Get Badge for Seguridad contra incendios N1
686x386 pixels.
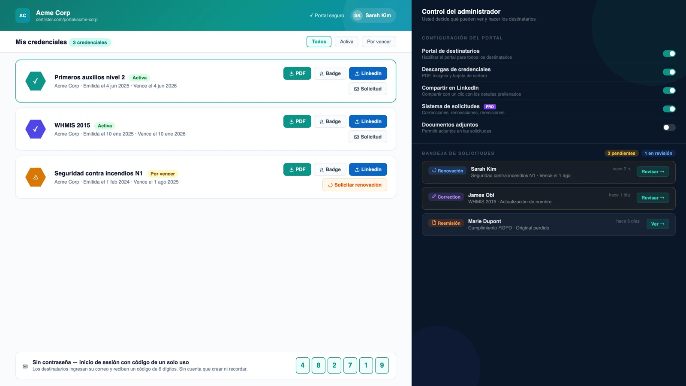(x=330, y=169)
